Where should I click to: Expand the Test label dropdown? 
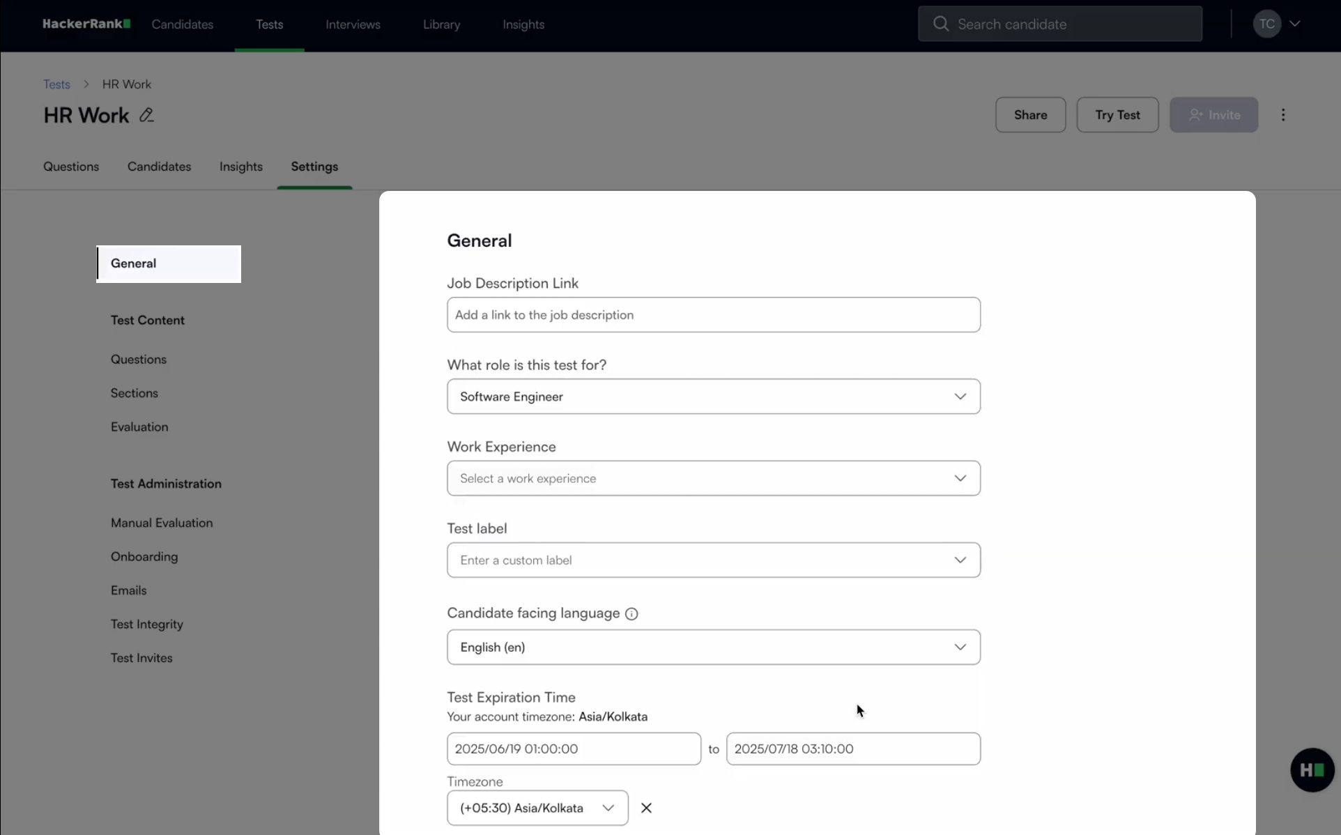(713, 560)
